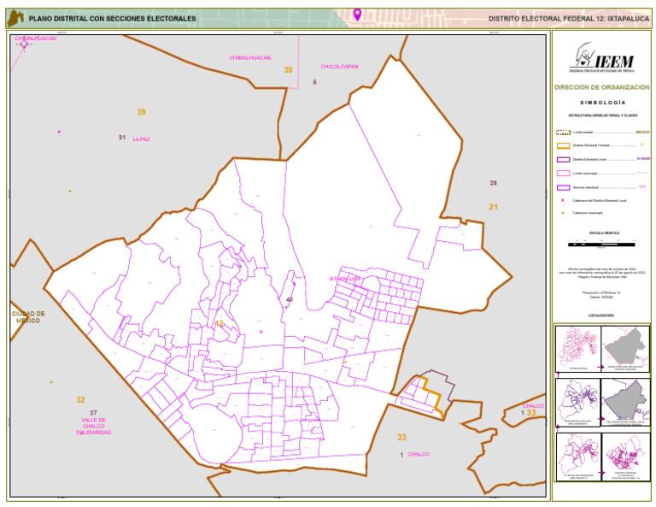
Task: Click the PLANO DISTRITAL CON SECCIONES ELECTORALES title
Action: pyautogui.click(x=112, y=19)
